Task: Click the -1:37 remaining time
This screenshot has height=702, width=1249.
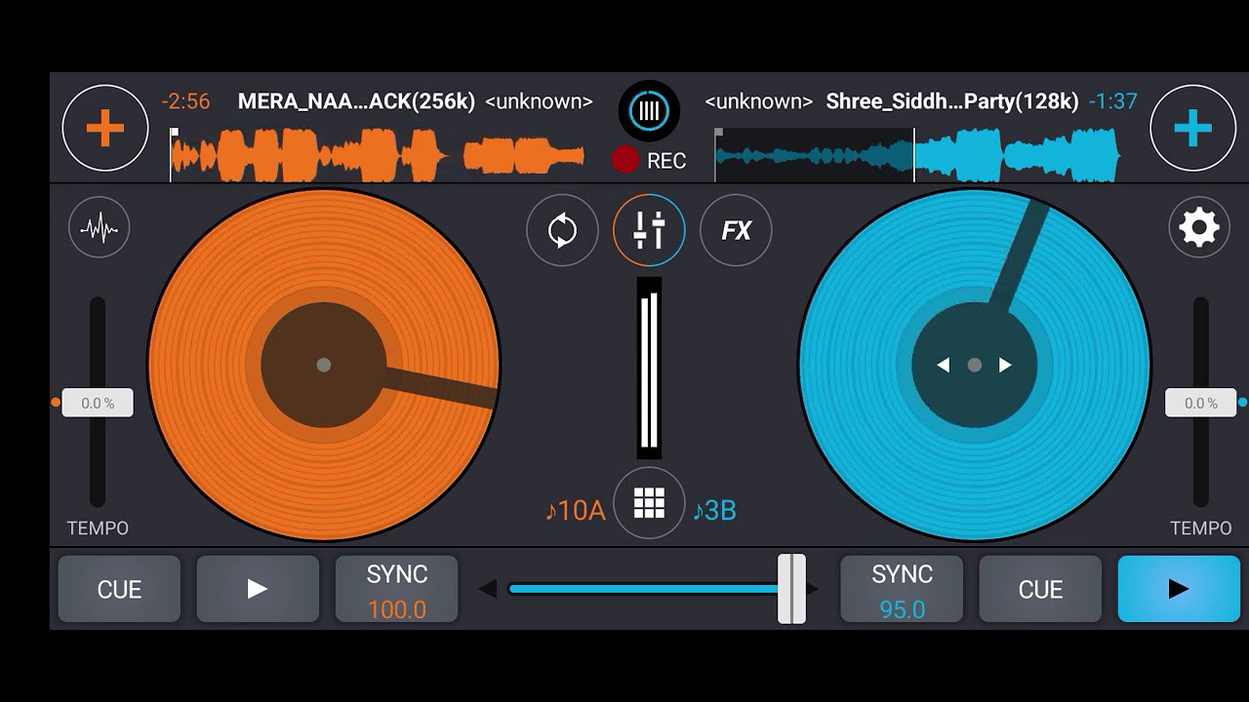Action: (x=1113, y=101)
